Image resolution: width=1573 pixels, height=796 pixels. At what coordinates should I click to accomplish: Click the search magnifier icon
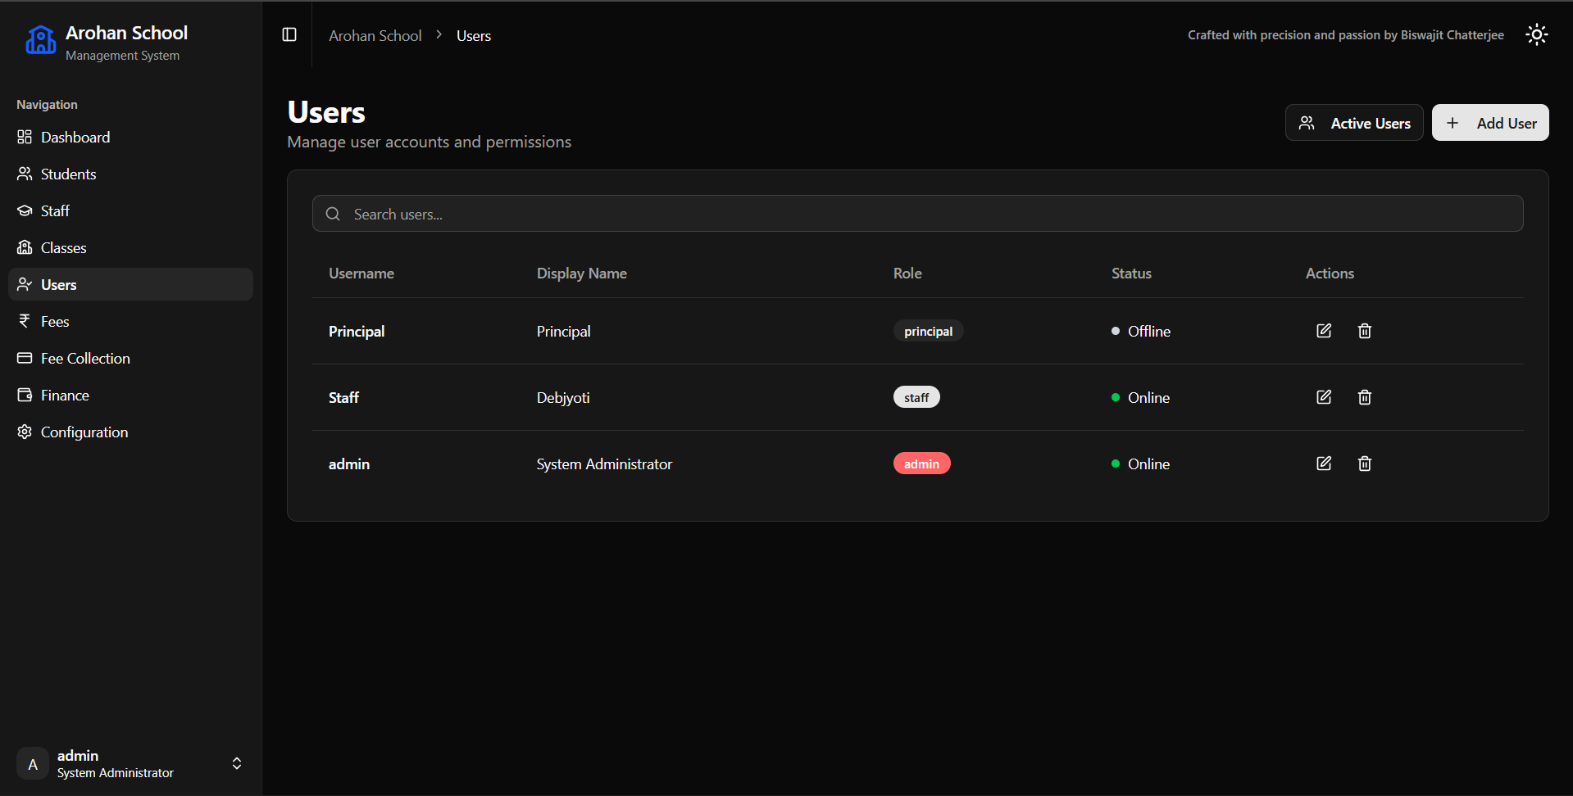333,214
